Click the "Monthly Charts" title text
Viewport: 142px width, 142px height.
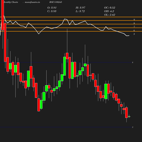click(11, 2)
